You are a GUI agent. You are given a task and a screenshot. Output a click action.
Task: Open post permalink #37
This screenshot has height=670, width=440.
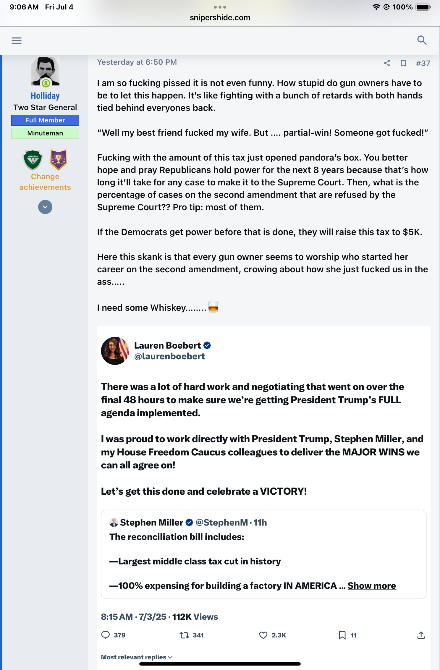click(423, 63)
